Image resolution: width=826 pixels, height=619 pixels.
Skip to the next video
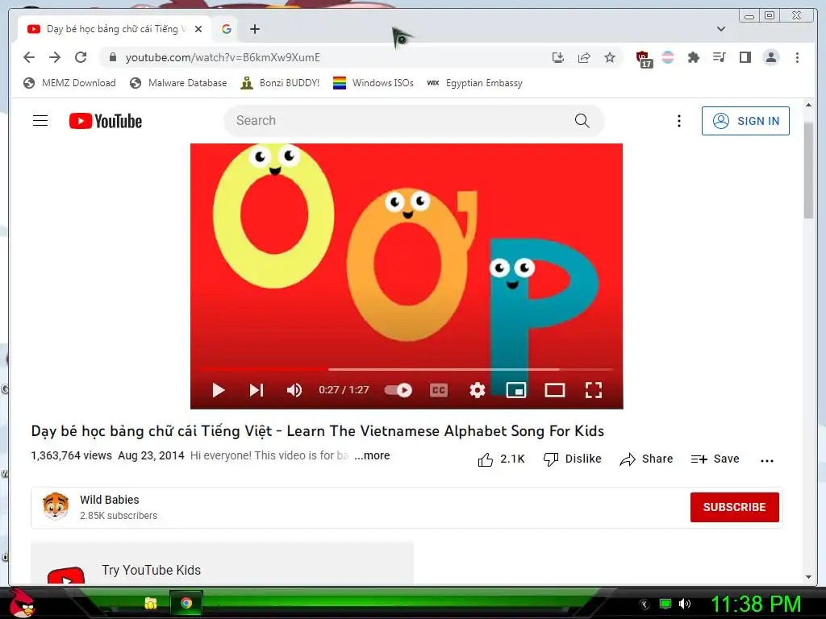click(257, 390)
